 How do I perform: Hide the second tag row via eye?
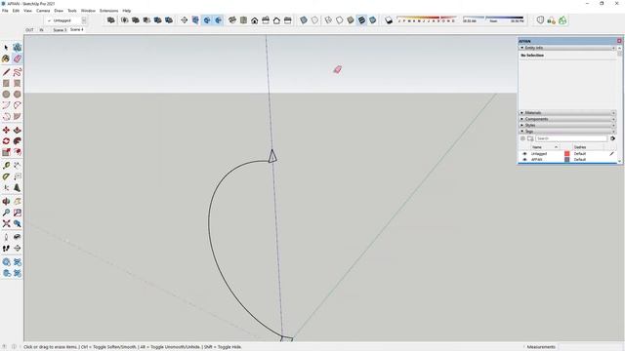point(524,160)
